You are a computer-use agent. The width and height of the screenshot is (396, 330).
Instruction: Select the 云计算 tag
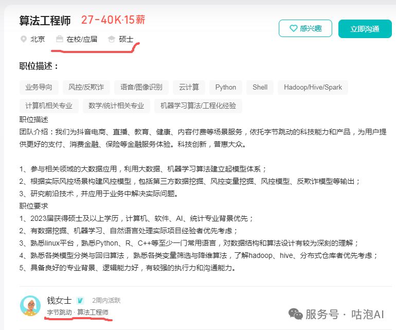tap(189, 87)
